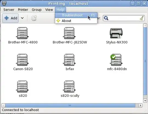Click the Refresh toolbar icon
The width and height of the screenshot is (148, 114).
tap(34, 18)
